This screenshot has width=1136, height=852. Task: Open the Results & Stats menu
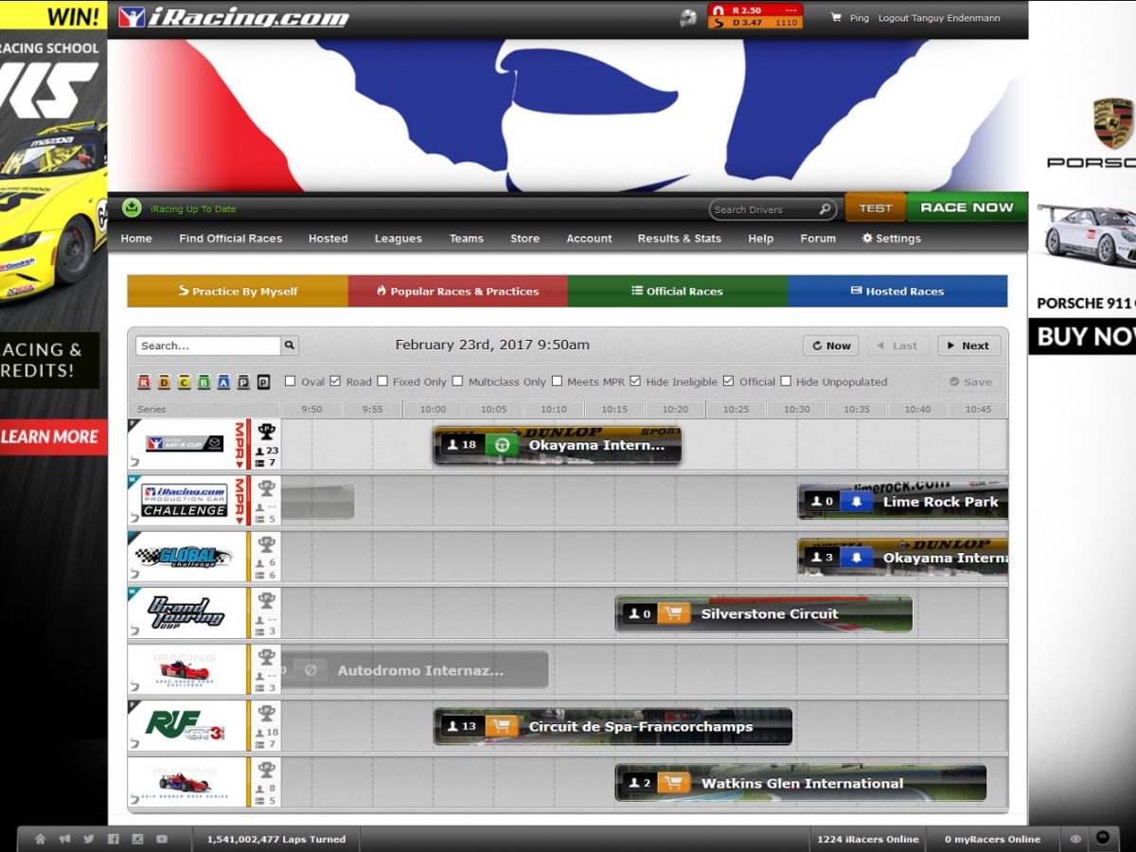[x=680, y=239]
